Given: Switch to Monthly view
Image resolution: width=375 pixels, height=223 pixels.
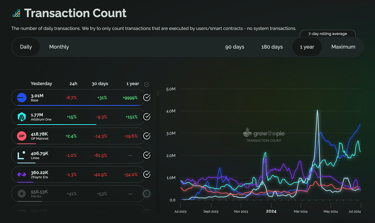Looking at the screenshot, I should click(59, 47).
